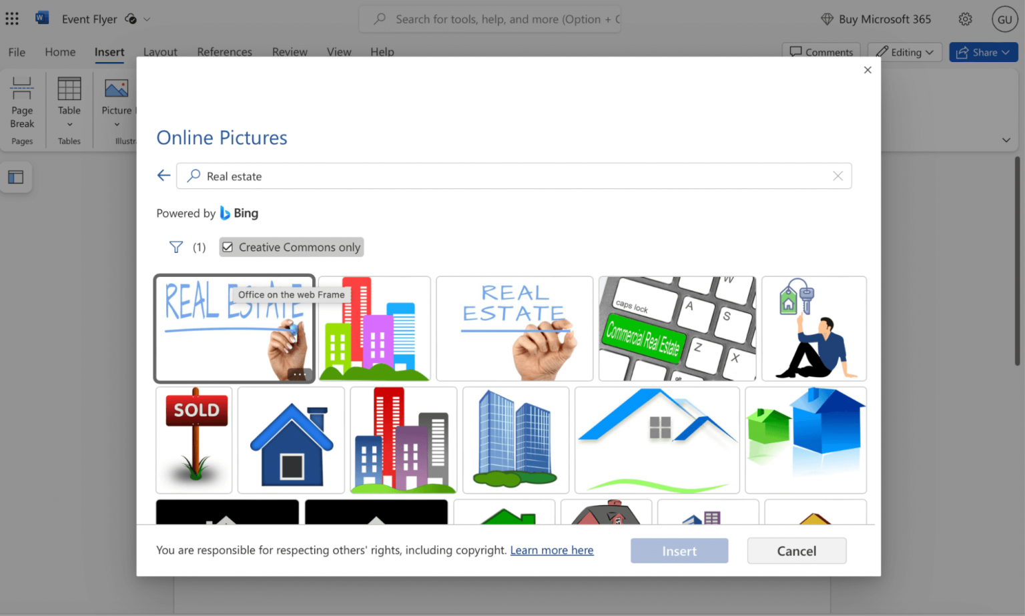Open the Editing mode dropdown
1025x616 pixels.
point(905,52)
